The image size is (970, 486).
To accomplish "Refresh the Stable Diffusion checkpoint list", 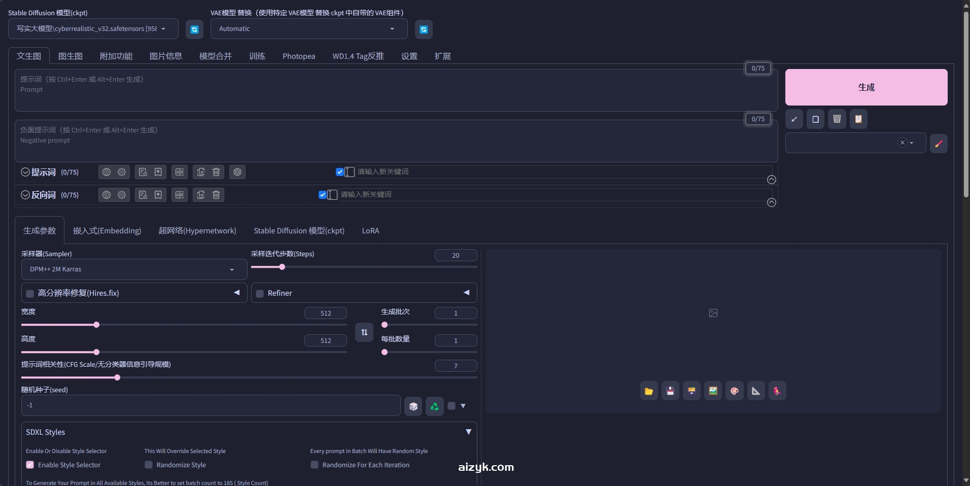I will point(194,29).
